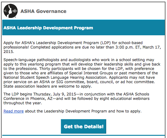
Task: Click the words Phoenix, AZ
Action: (41, 99)
